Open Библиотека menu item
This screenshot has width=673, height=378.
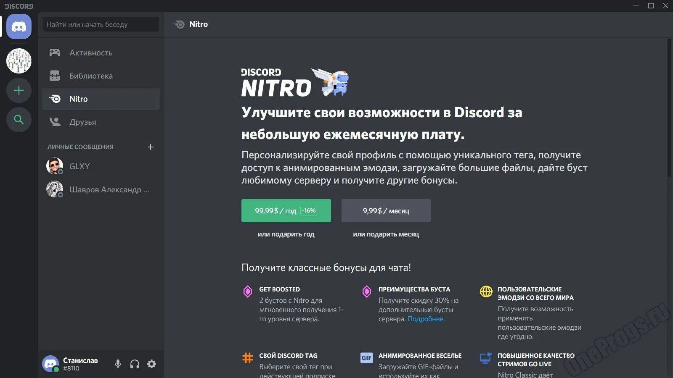click(x=101, y=76)
